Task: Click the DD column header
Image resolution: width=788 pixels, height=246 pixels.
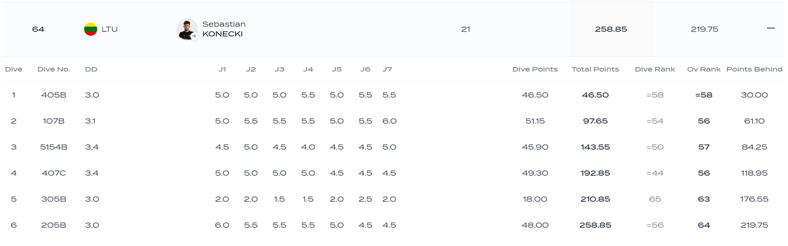Action: tap(91, 69)
